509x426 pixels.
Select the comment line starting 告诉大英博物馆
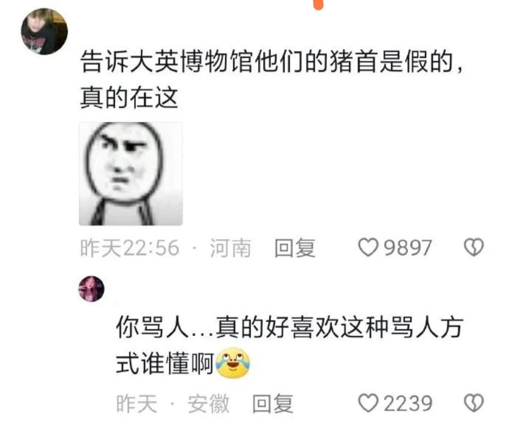tap(271, 61)
